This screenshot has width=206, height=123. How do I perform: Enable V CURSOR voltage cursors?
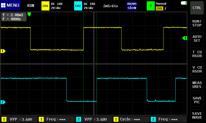coord(197,69)
